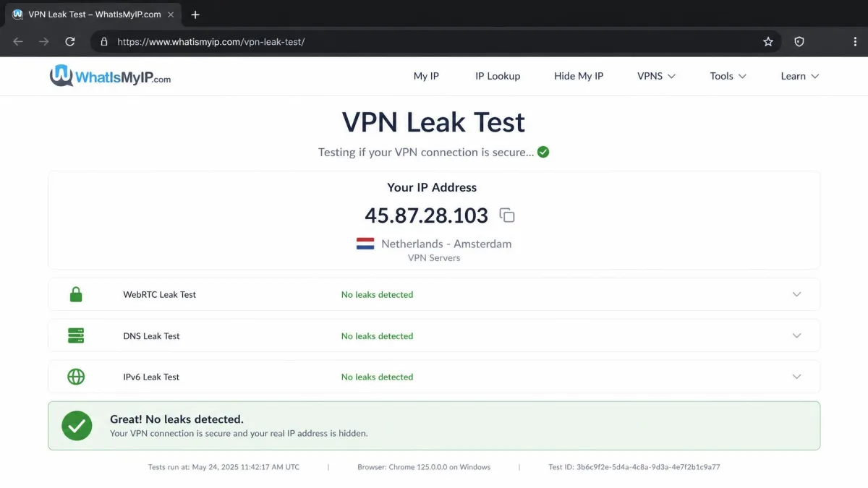Image resolution: width=868 pixels, height=488 pixels.
Task: Go forward in browser history
Action: pos(44,42)
